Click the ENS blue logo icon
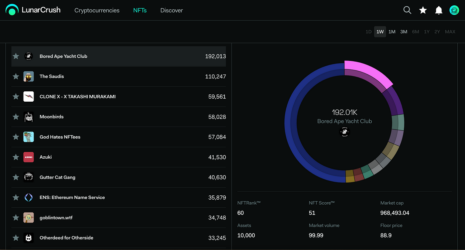This screenshot has width=465, height=250. (29, 197)
